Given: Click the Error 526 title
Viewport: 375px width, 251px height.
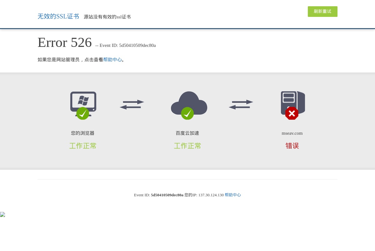Looking at the screenshot, I should pyautogui.click(x=65, y=43).
